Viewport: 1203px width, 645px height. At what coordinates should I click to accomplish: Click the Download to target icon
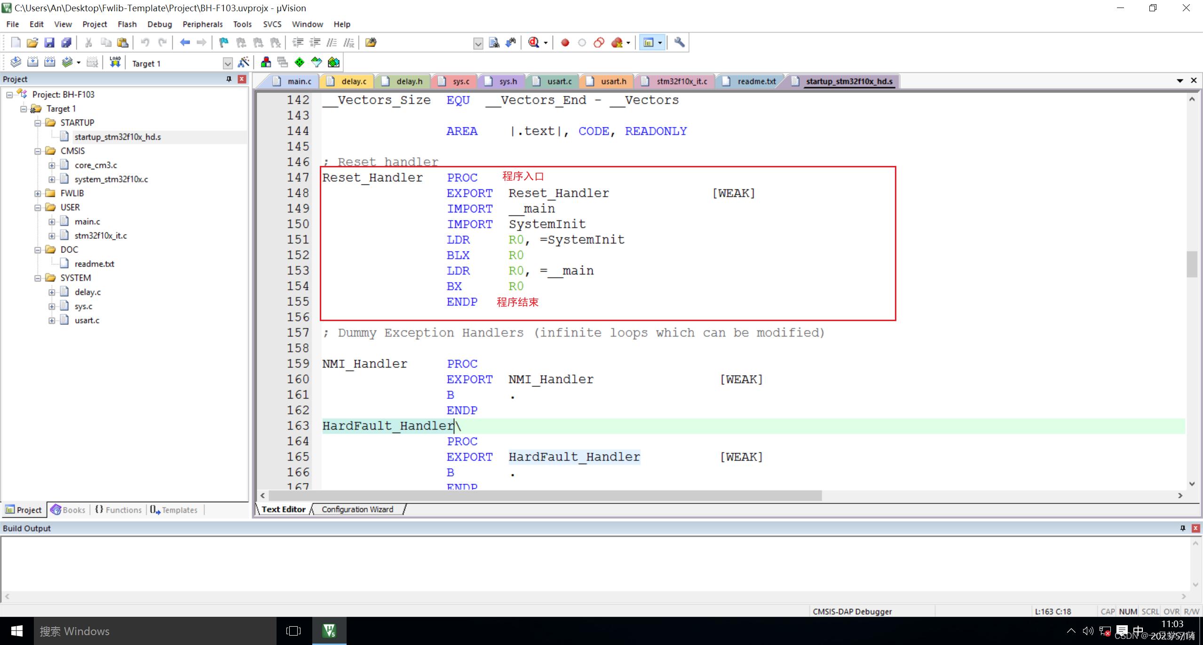(x=115, y=63)
